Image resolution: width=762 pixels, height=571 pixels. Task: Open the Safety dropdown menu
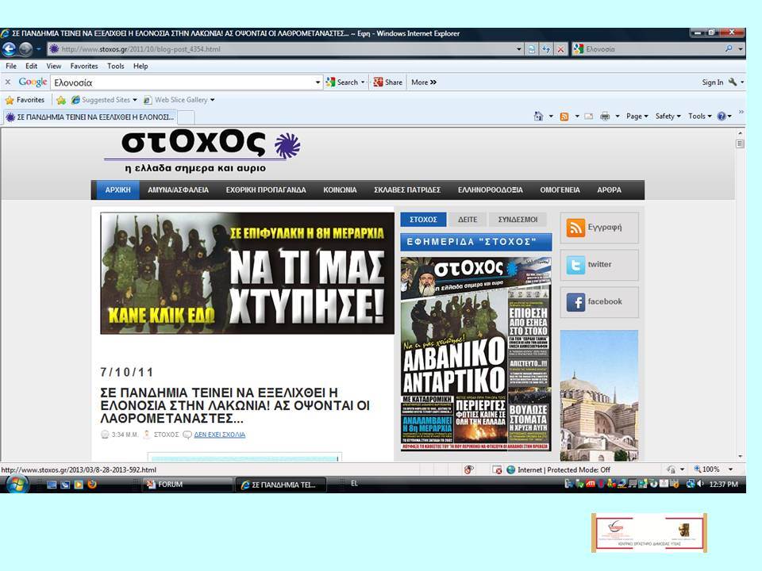pos(668,116)
